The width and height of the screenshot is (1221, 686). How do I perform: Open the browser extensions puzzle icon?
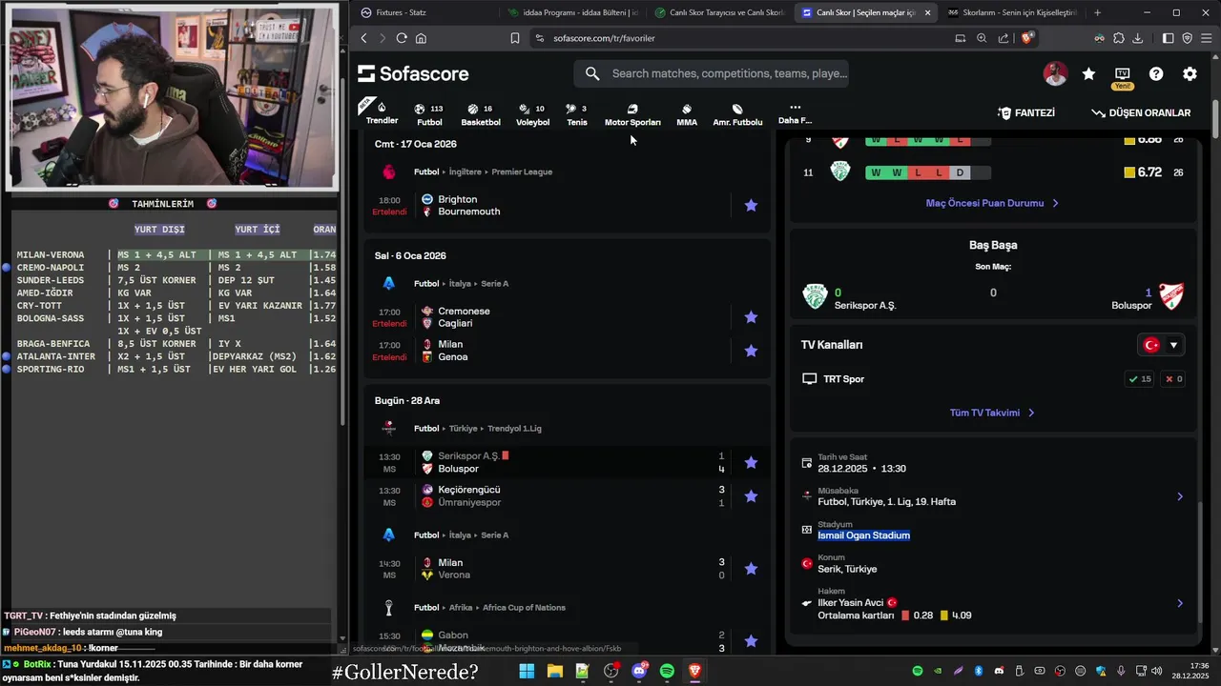coord(1118,38)
